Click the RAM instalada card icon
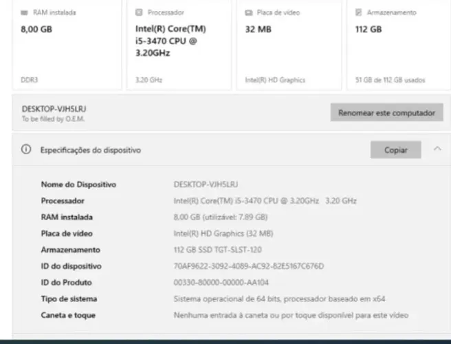Image resolution: width=451 pixels, height=344 pixels. pos(25,12)
